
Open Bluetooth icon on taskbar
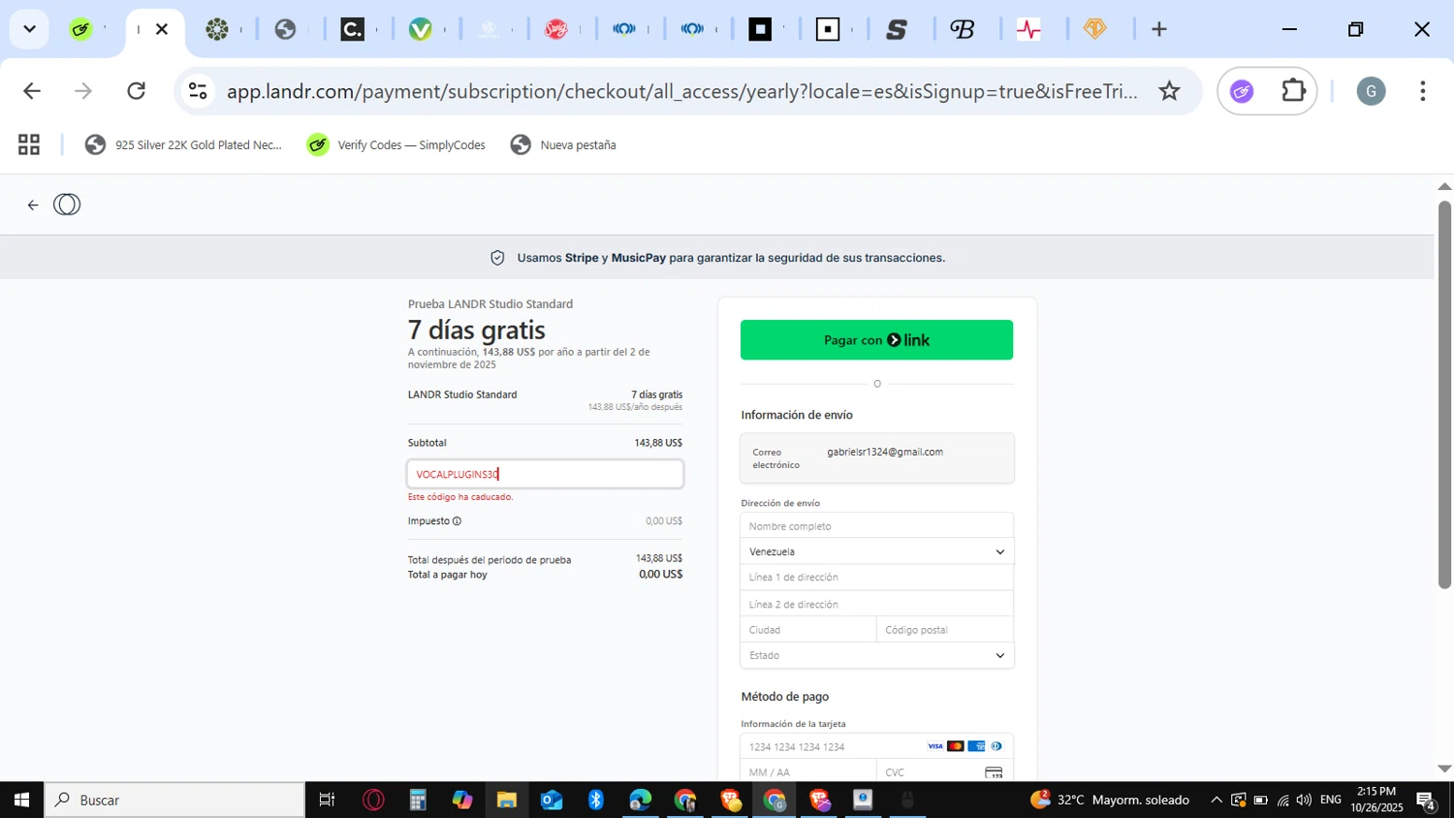(x=596, y=800)
